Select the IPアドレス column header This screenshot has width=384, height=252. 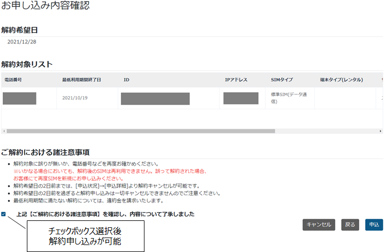click(x=236, y=80)
